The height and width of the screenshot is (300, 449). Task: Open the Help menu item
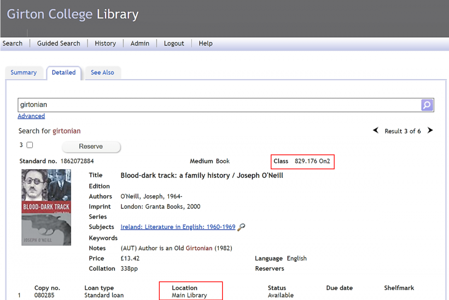tap(205, 43)
